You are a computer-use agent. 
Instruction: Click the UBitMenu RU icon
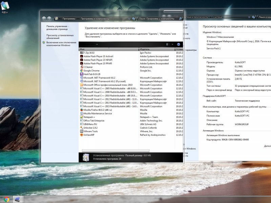(x=82, y=124)
